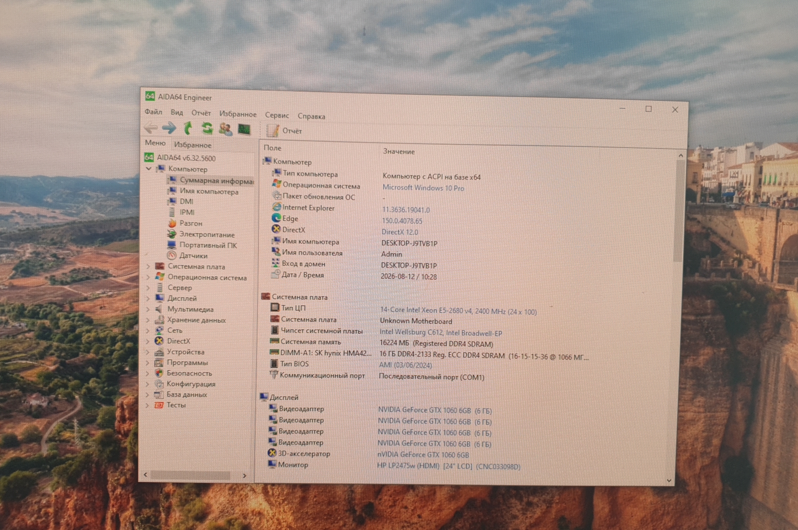Expand the Хранение данных tree node
The image size is (798, 530).
pos(148,319)
